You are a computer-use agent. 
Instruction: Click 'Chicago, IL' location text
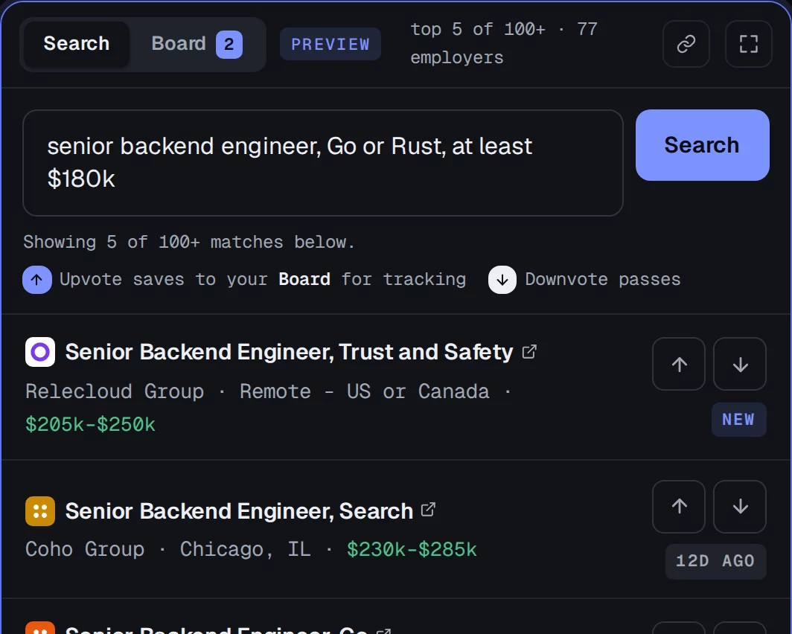click(x=246, y=549)
